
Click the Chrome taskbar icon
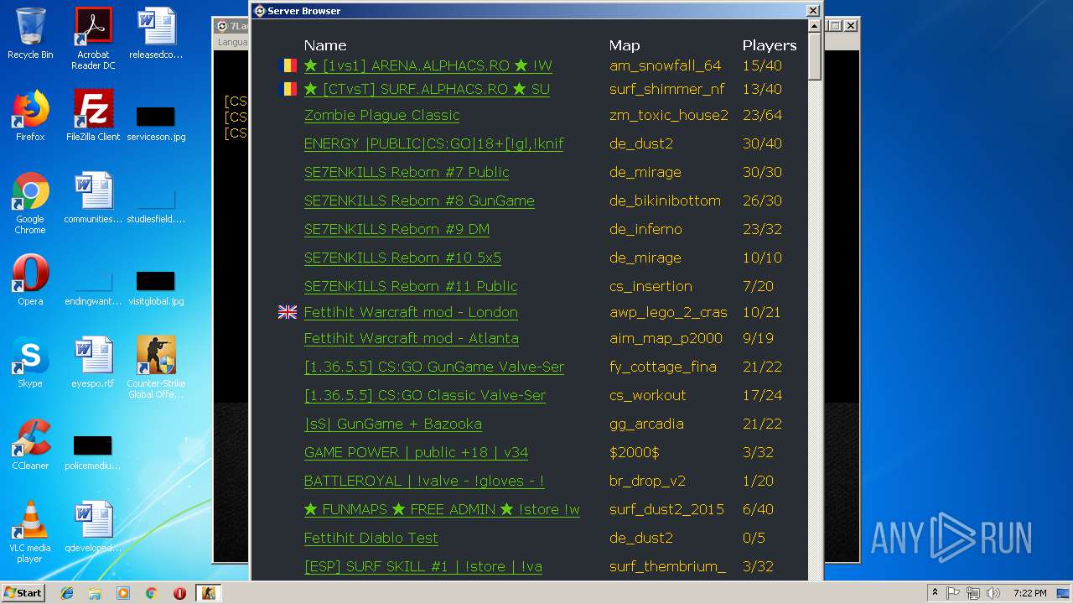[x=151, y=593]
